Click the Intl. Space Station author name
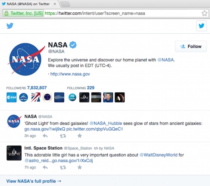The height and width of the screenshot is (186, 210). click(x=43, y=148)
